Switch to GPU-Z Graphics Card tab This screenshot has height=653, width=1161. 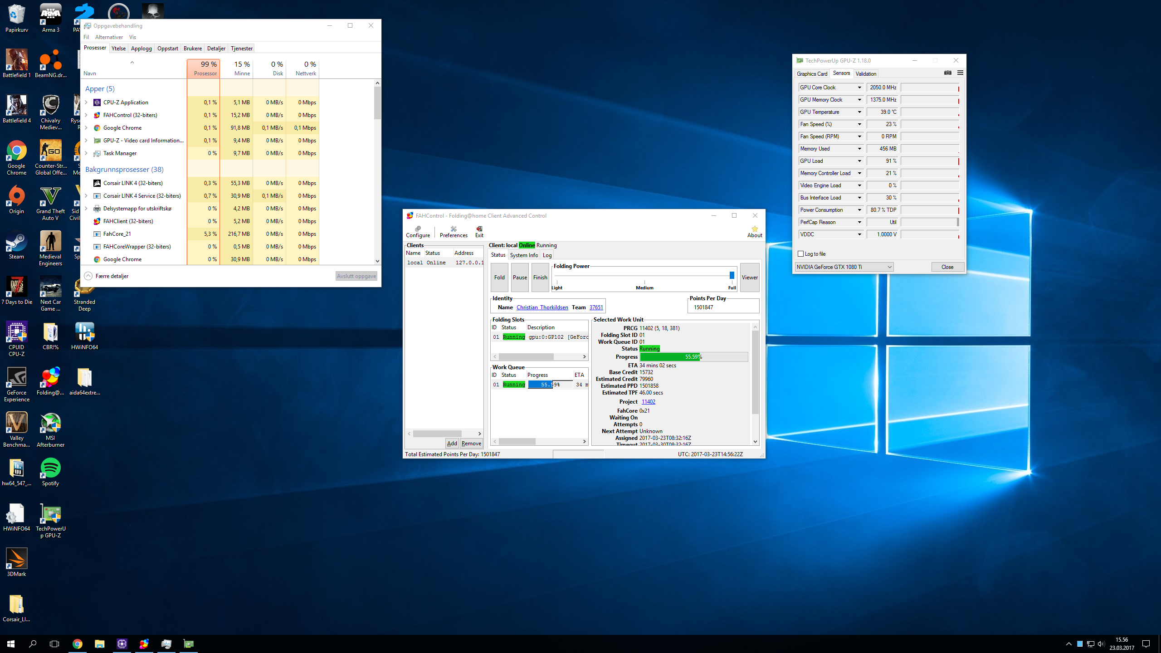[x=812, y=73]
